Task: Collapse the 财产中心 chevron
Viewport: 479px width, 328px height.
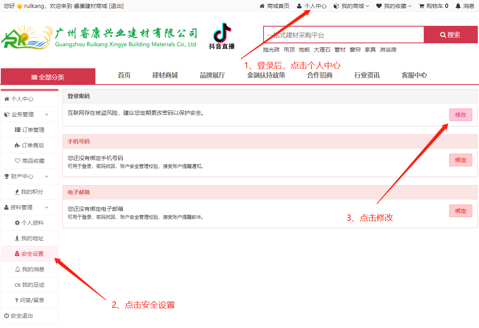Action: pos(47,176)
